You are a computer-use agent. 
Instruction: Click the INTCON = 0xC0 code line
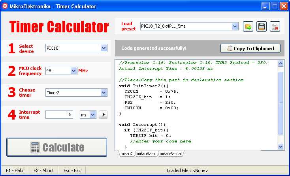pos(152,108)
